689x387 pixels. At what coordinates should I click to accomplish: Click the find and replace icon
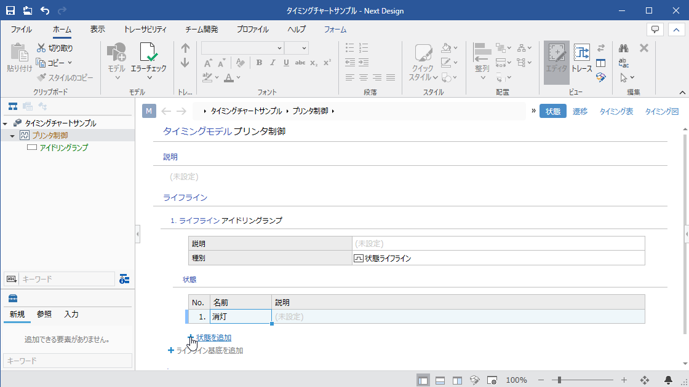point(624,63)
